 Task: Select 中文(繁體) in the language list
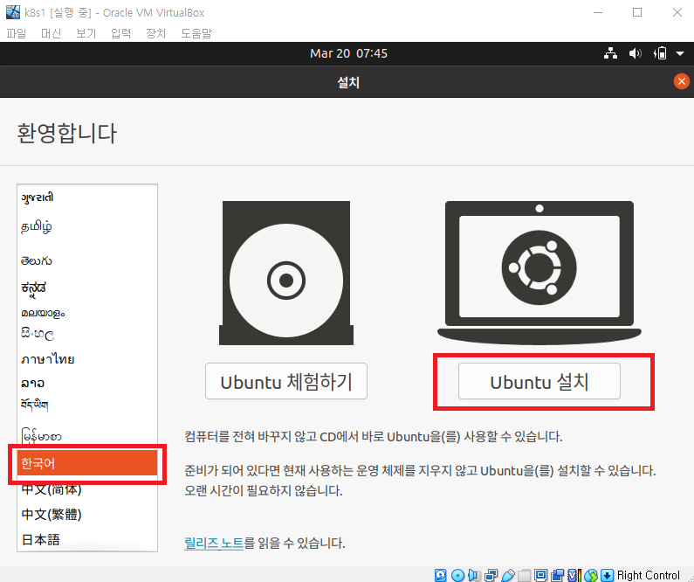tap(87, 514)
